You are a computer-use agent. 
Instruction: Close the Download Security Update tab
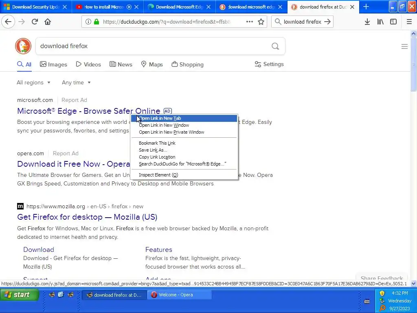pyautogui.click(x=65, y=7)
